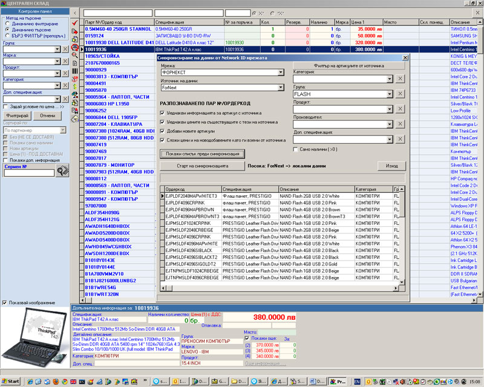Open the Източник на данни ForNext dropdown
This screenshot has width=484, height=387.
pyautogui.click(x=281, y=88)
